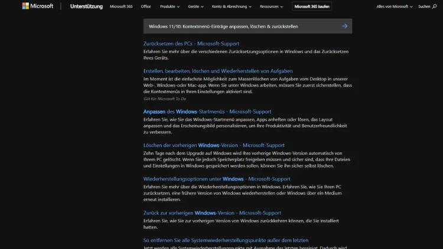443x249 pixels.
Task: Open the Zurücksetzen des PCs result
Action: pos(191,44)
